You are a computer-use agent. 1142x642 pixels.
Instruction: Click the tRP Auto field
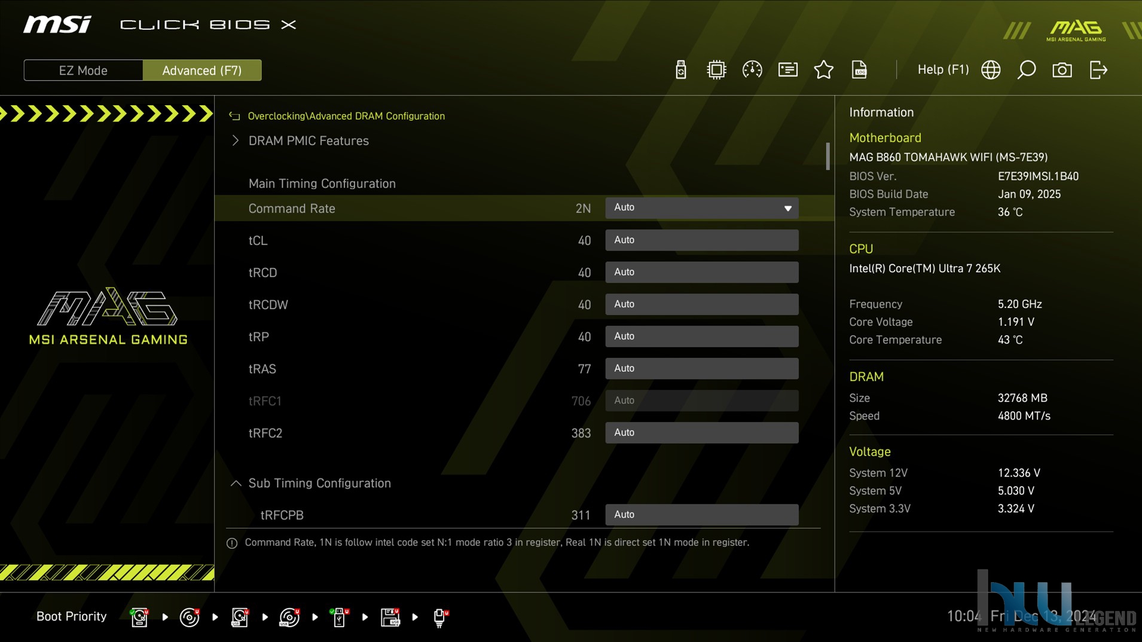click(701, 337)
